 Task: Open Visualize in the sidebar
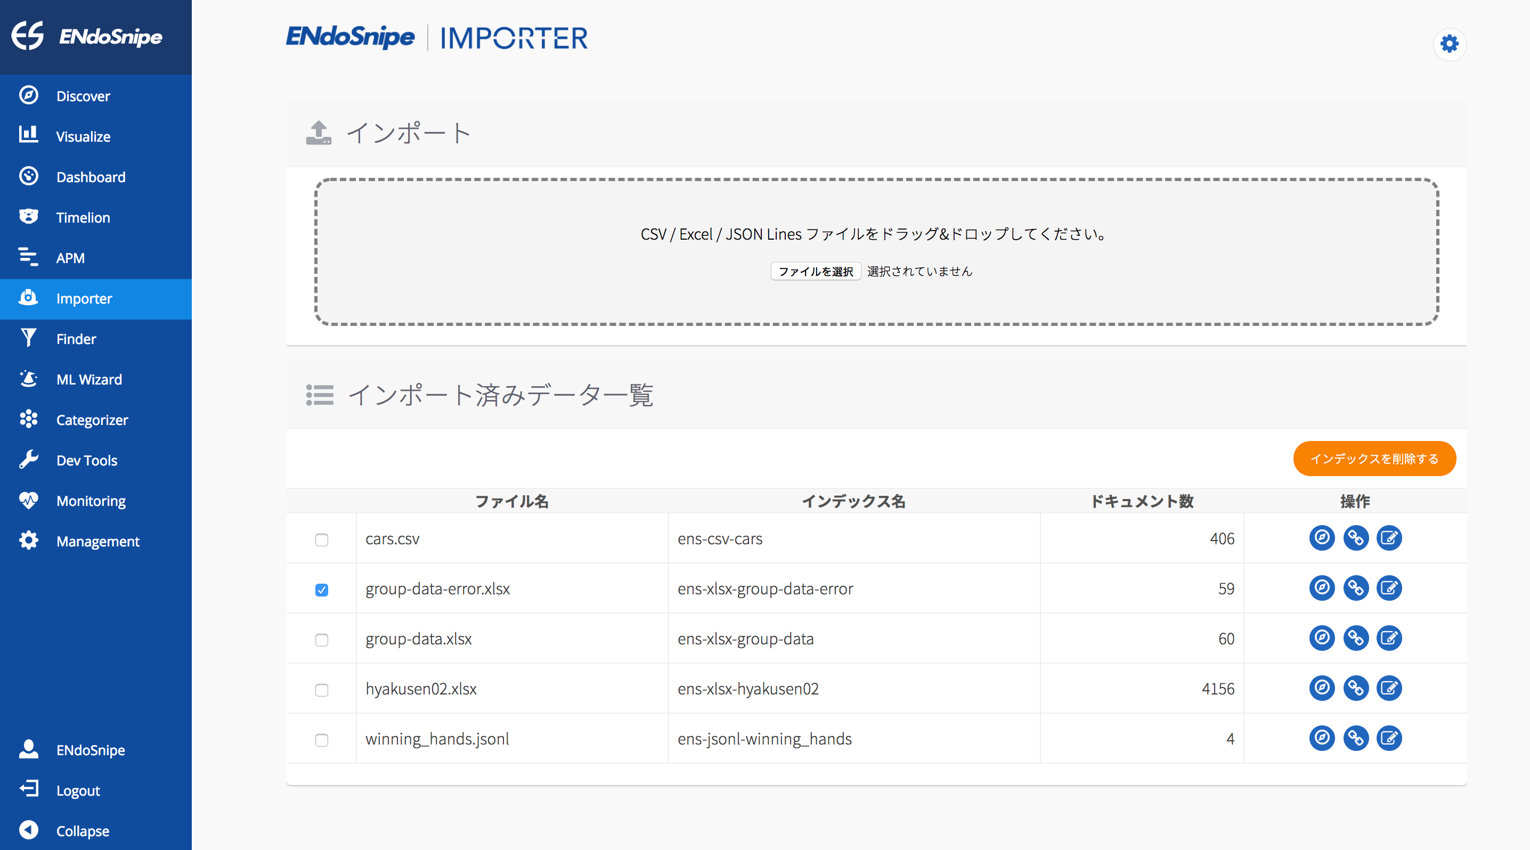pyautogui.click(x=96, y=136)
